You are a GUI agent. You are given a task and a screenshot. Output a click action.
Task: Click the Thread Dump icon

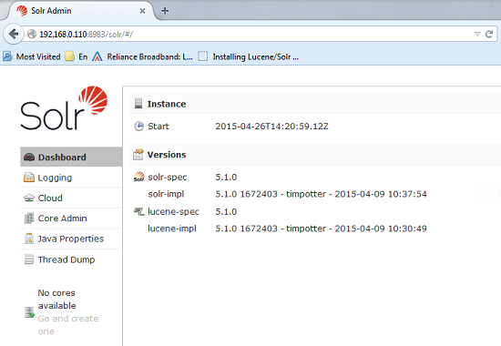29,259
